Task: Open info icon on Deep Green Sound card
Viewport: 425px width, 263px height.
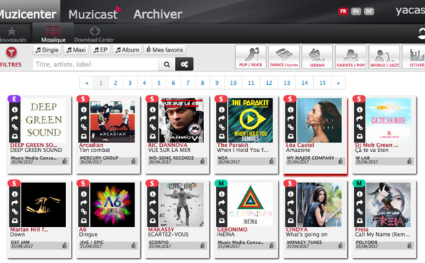Action: (x=15, y=110)
